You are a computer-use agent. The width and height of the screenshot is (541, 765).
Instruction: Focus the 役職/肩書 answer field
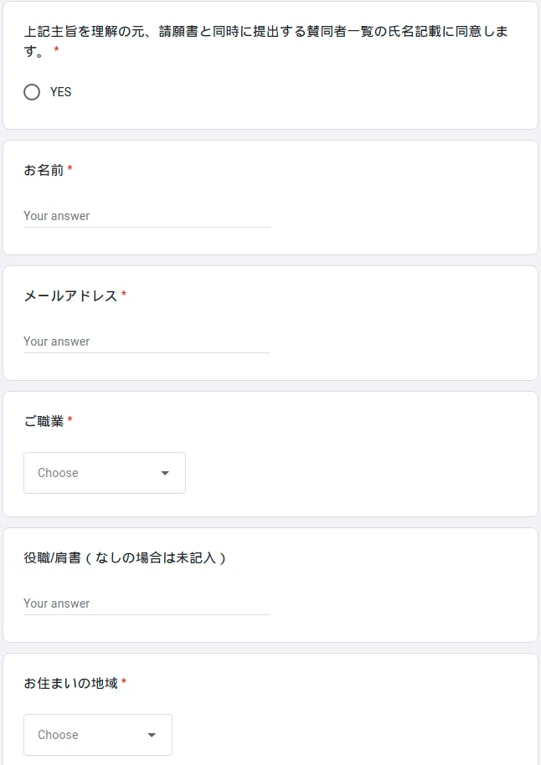click(x=147, y=603)
